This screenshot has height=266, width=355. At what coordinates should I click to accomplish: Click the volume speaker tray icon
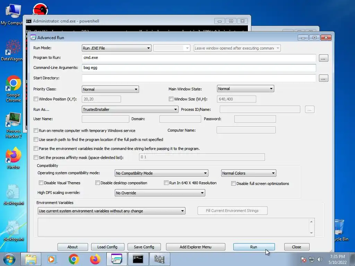[320, 259]
